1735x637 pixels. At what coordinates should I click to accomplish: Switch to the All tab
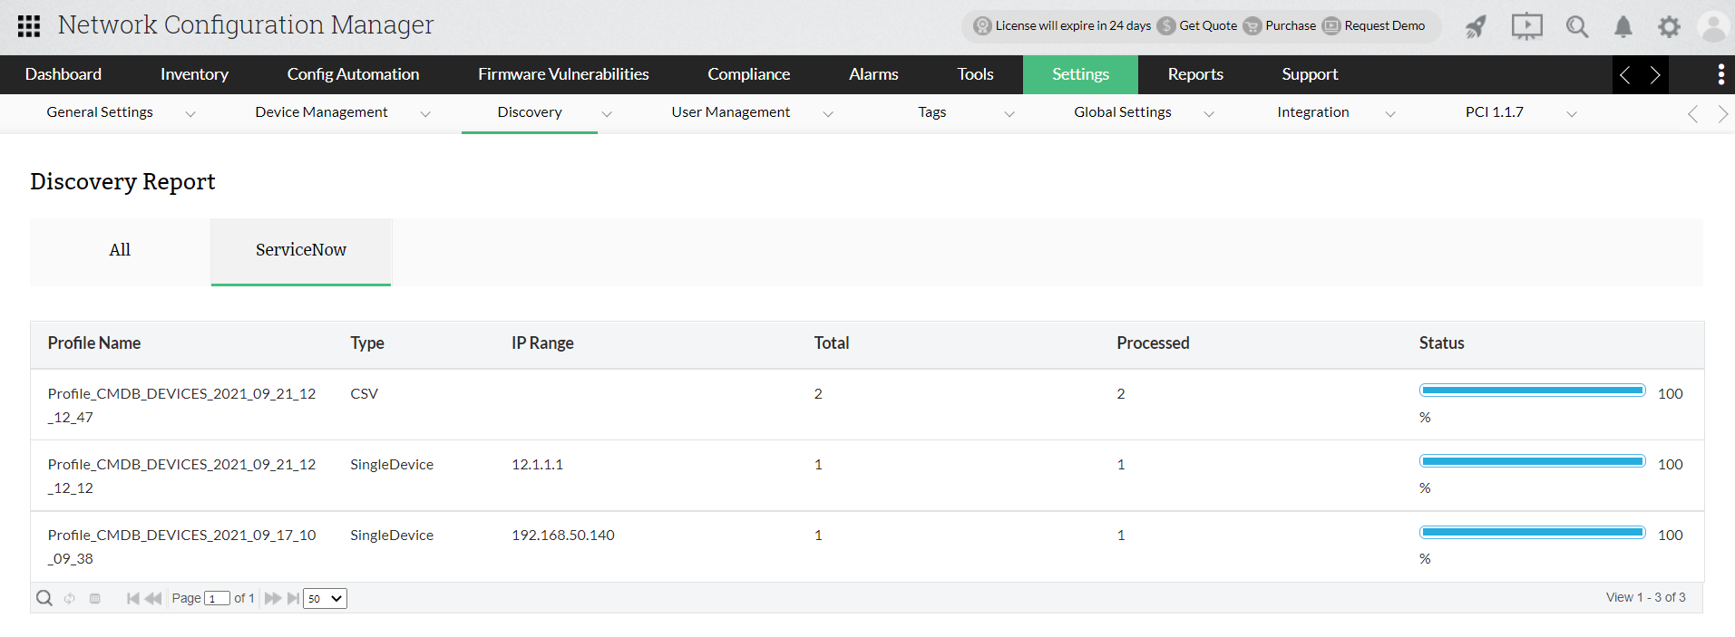click(x=120, y=250)
